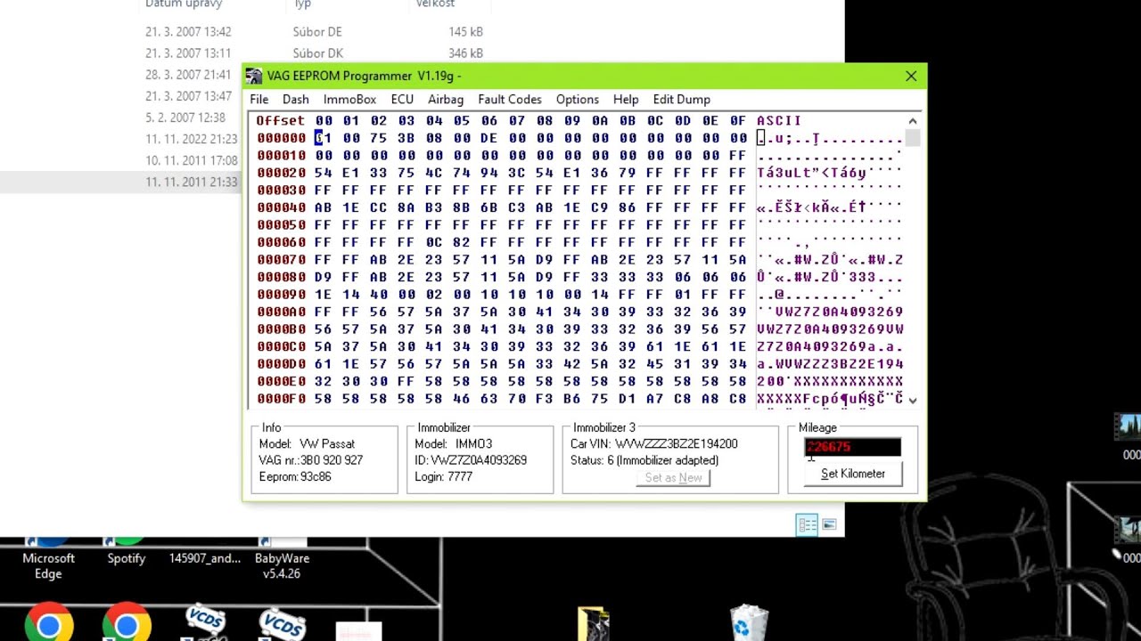Image resolution: width=1141 pixels, height=641 pixels.
Task: Switch Explorer to details view icon
Action: [807, 525]
